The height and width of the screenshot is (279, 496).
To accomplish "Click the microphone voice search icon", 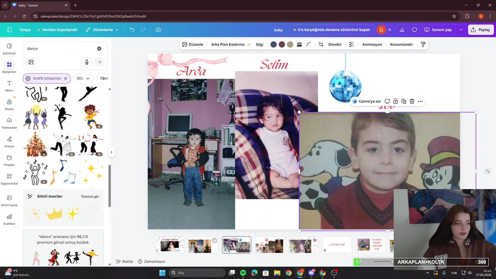I will pyautogui.click(x=87, y=62).
